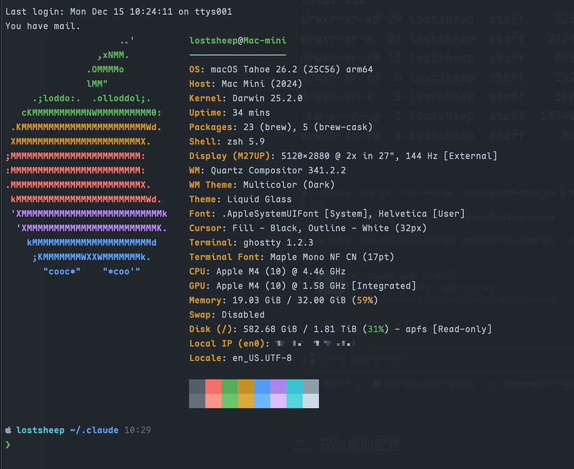Click the 'GPU: Apple M4 (10) @ 1.58 GHz' line
Screen dimensions: 574x469
303,286
